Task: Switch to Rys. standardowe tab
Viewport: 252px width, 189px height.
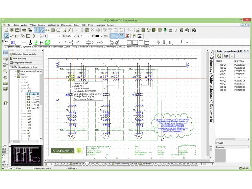Action: 42,47
